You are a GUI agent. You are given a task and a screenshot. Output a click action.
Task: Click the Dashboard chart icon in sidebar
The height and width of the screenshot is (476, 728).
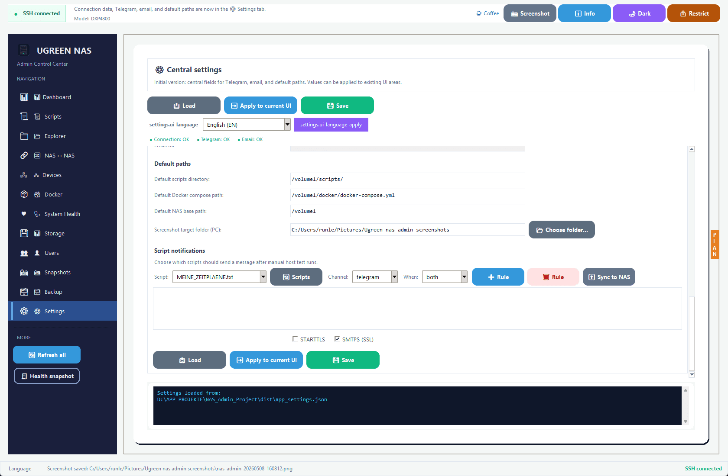[24, 97]
